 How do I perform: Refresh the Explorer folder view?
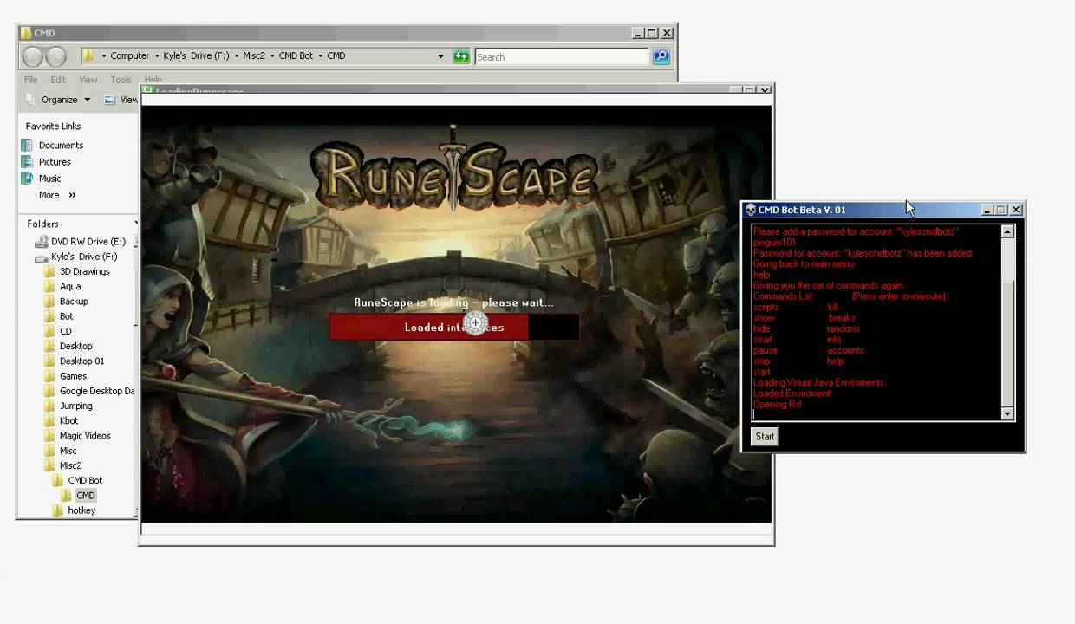pos(461,56)
